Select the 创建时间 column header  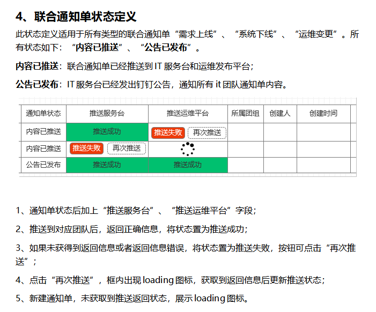click(323, 114)
